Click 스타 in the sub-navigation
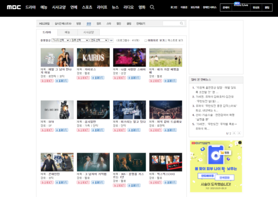278x197 pixels. click(x=109, y=24)
